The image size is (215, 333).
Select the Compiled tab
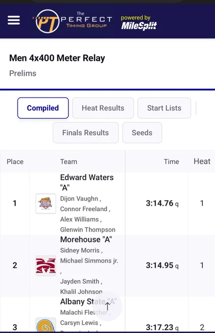pyautogui.click(x=43, y=108)
